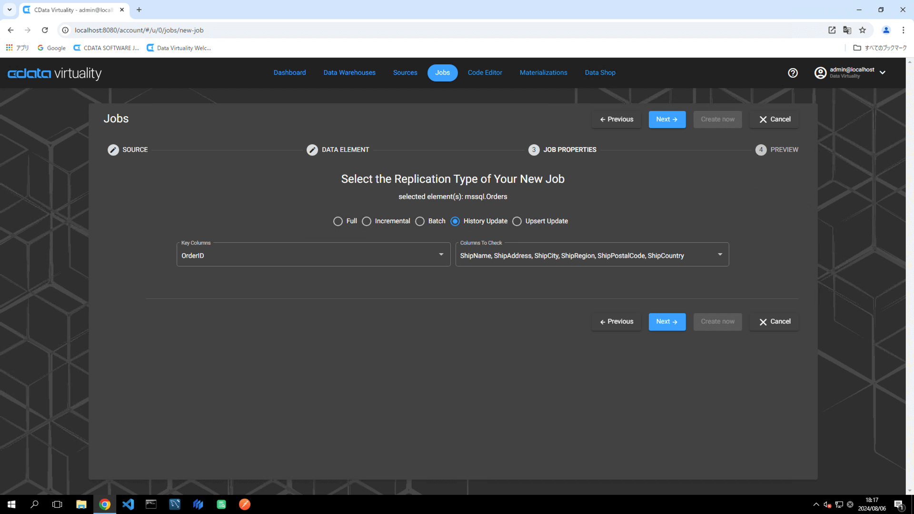Click the CData Virtuality logo
The image size is (914, 514).
point(55,73)
